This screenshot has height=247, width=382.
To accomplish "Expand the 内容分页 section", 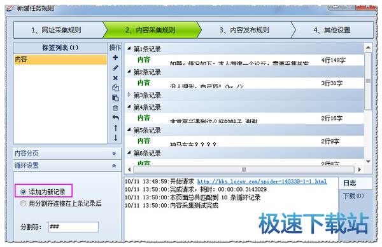I will 114,153.
